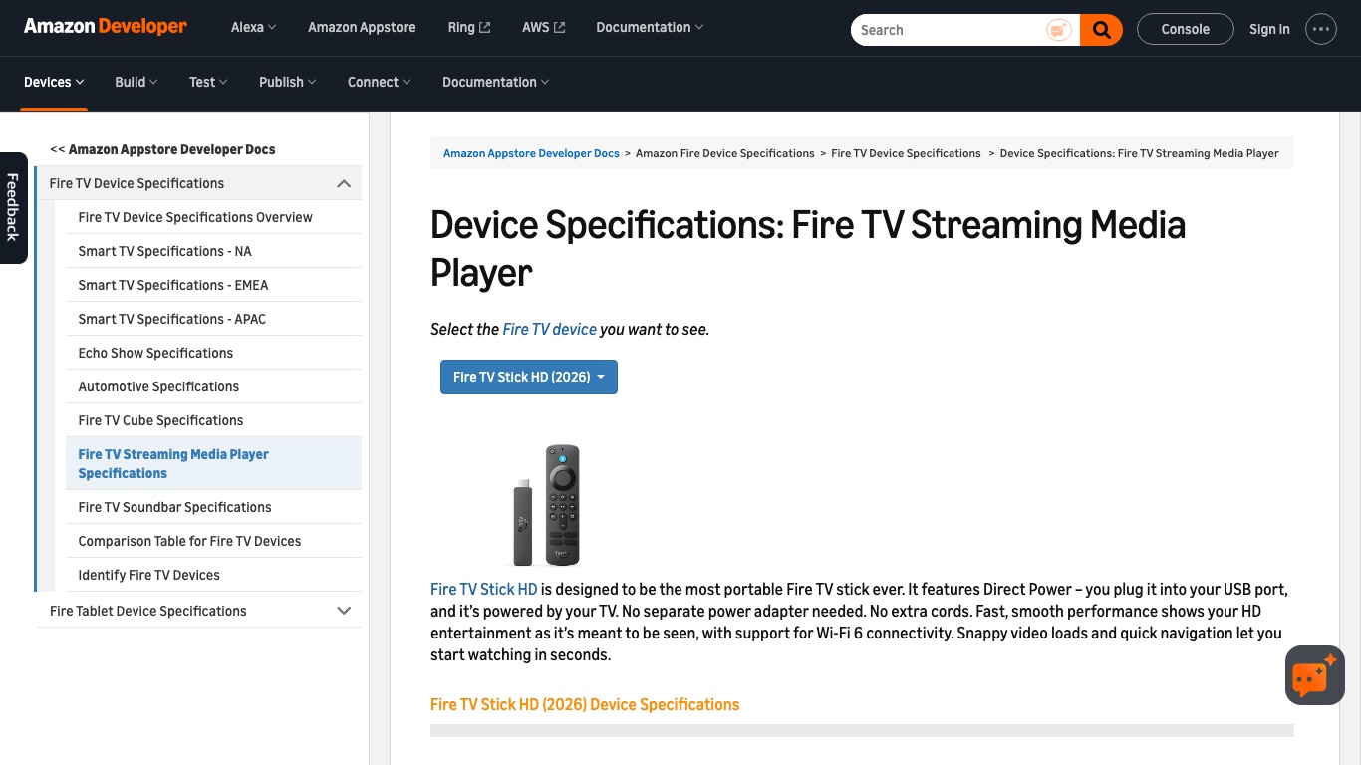
Task: Click Amazon Appstore Developer Docs breadcrumb link
Action: pos(531,153)
